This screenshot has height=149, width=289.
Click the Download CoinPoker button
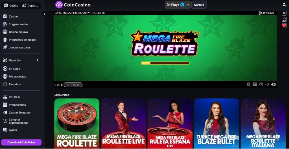tap(21, 142)
